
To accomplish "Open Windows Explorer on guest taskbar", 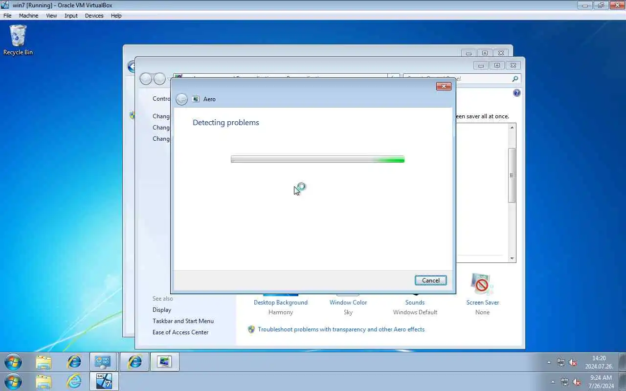I will [x=44, y=362].
